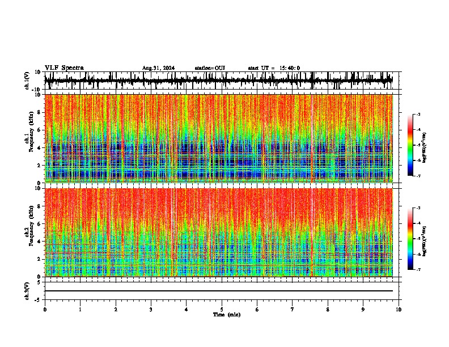The width and height of the screenshot is (449, 347).
Task: Click the date label 'Aug.31, 2024'
Action: pyautogui.click(x=158, y=68)
